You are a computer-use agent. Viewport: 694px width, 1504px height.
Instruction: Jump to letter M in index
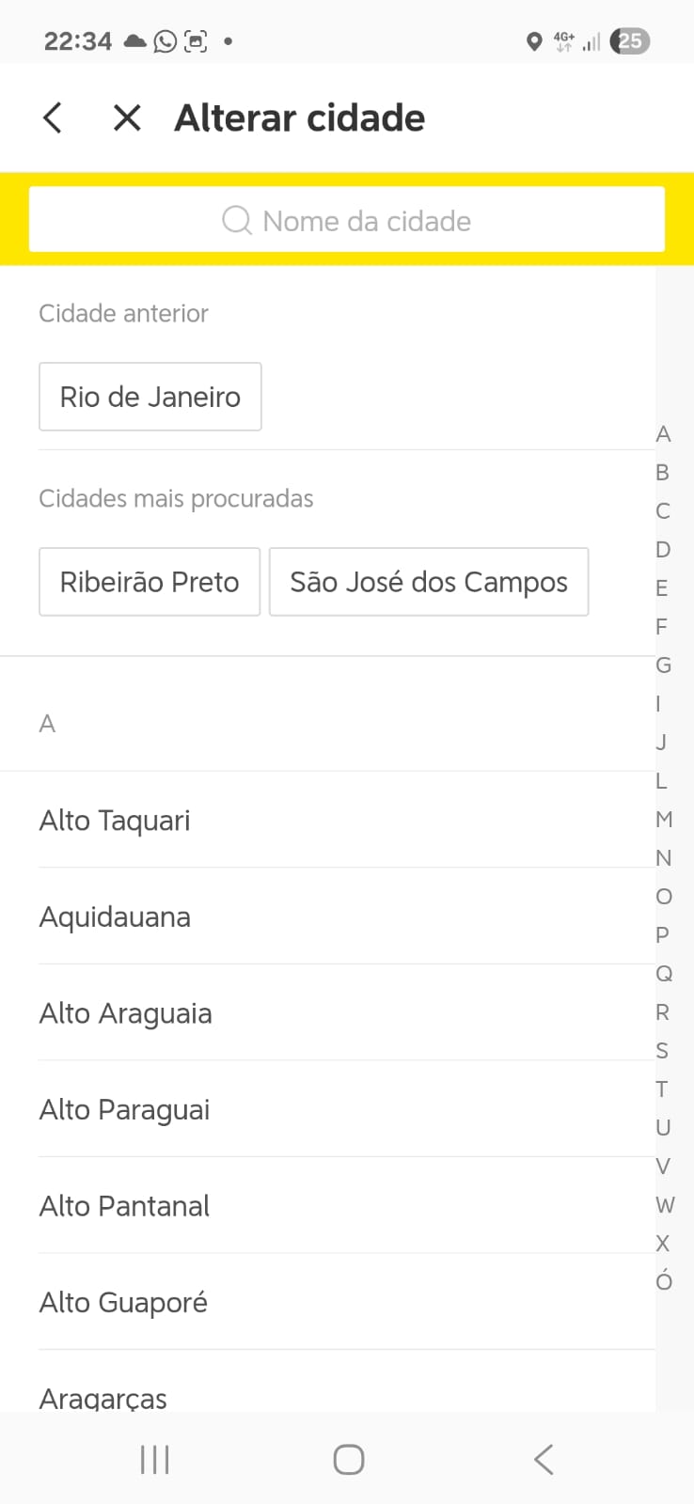coord(664,820)
